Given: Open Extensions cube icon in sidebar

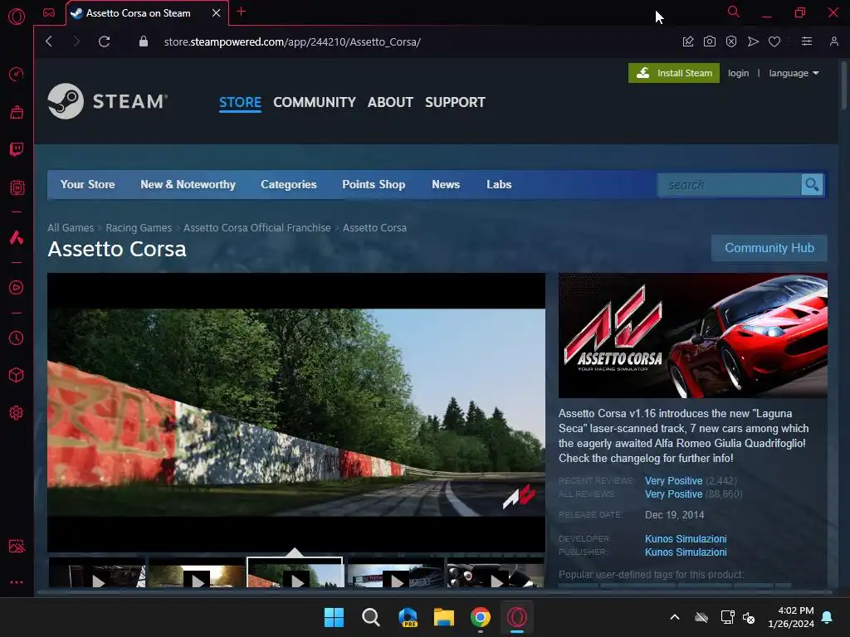Looking at the screenshot, I should (x=17, y=376).
